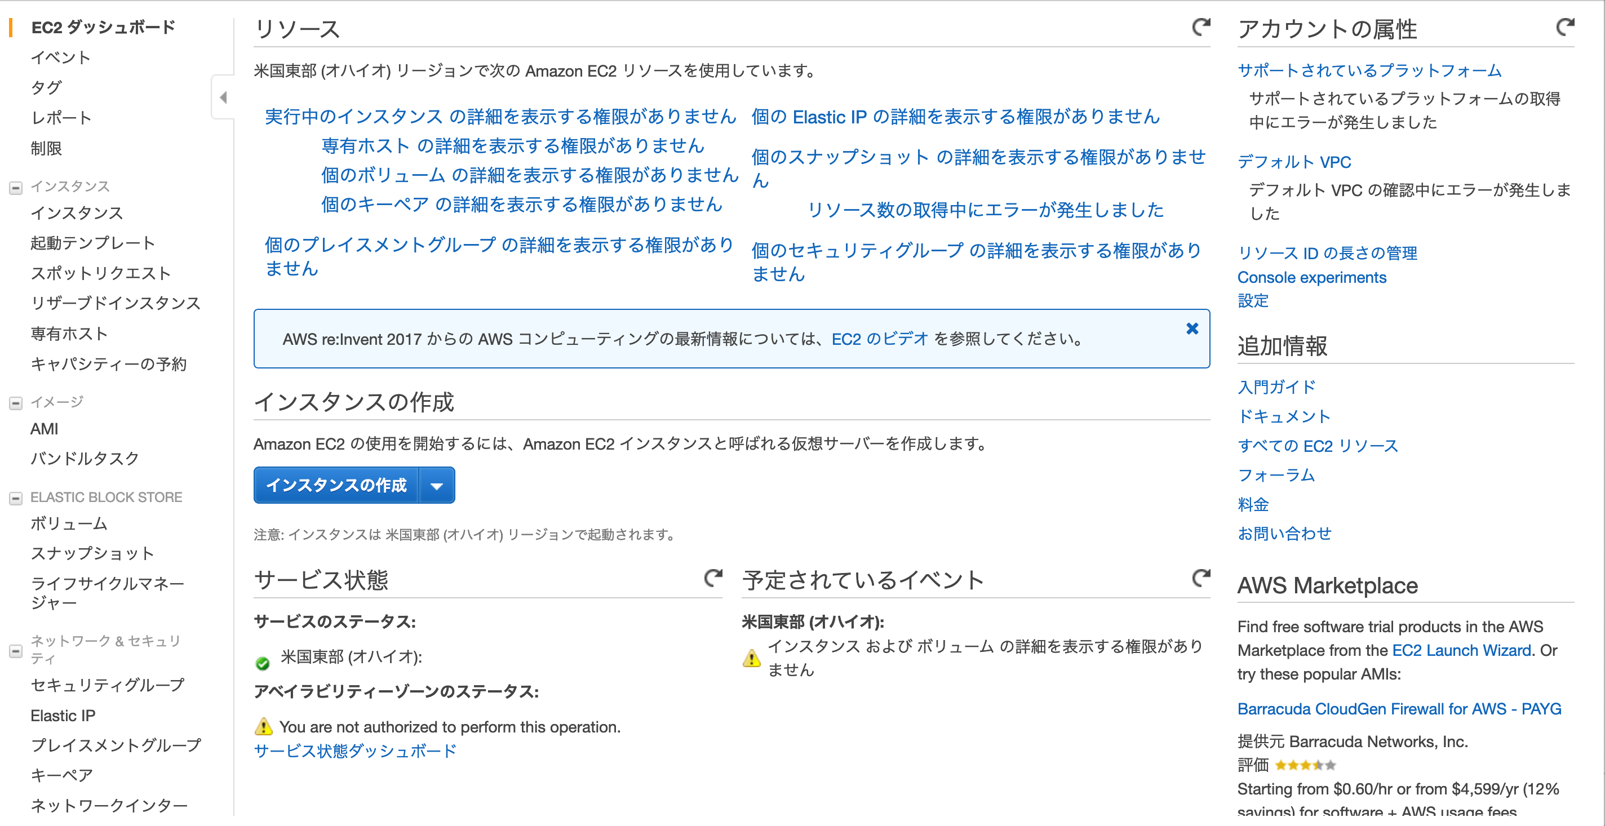Click 個のプレイスメントグループ resource link
This screenshot has height=826, width=1605.
point(498,256)
